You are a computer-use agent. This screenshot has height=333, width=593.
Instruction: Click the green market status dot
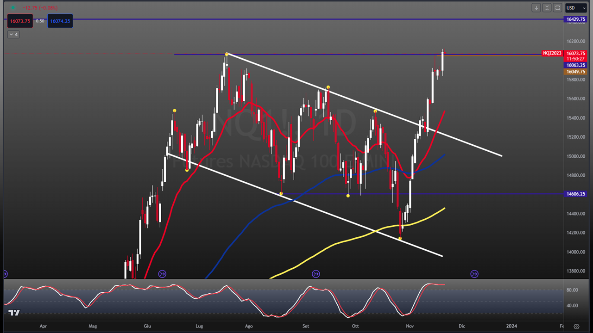coord(13,8)
